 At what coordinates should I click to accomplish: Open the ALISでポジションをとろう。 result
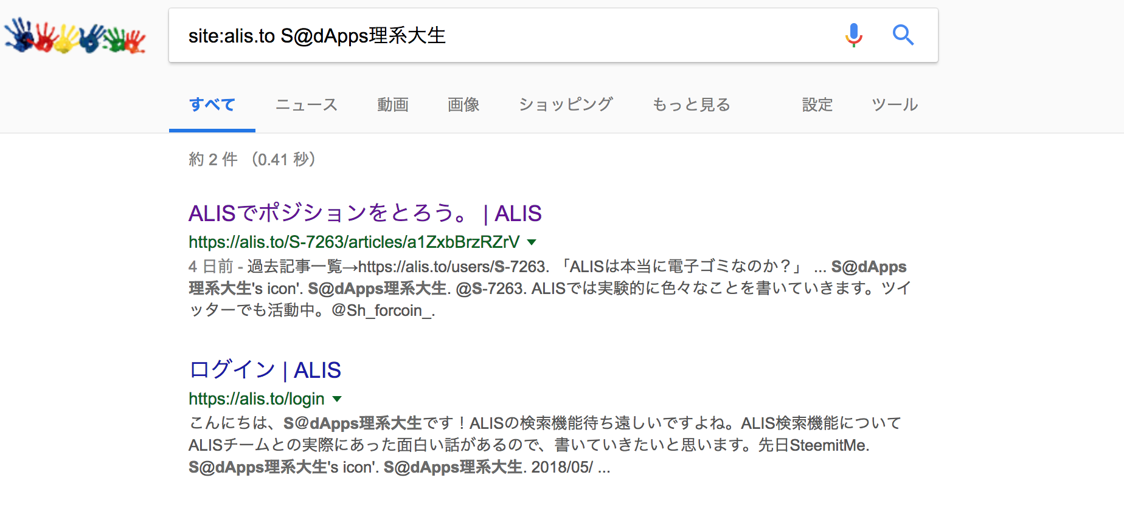point(364,213)
